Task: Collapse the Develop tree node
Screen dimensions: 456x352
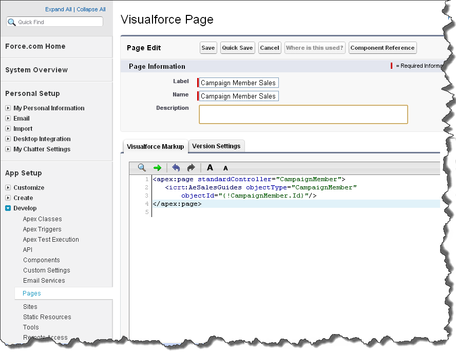Action: (x=8, y=208)
